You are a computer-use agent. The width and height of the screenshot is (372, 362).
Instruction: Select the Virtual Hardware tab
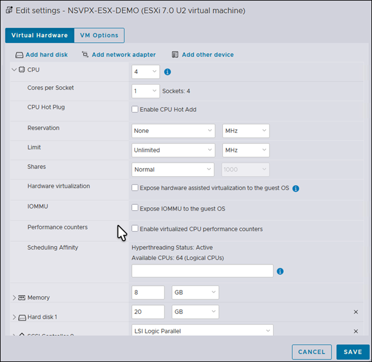point(39,35)
